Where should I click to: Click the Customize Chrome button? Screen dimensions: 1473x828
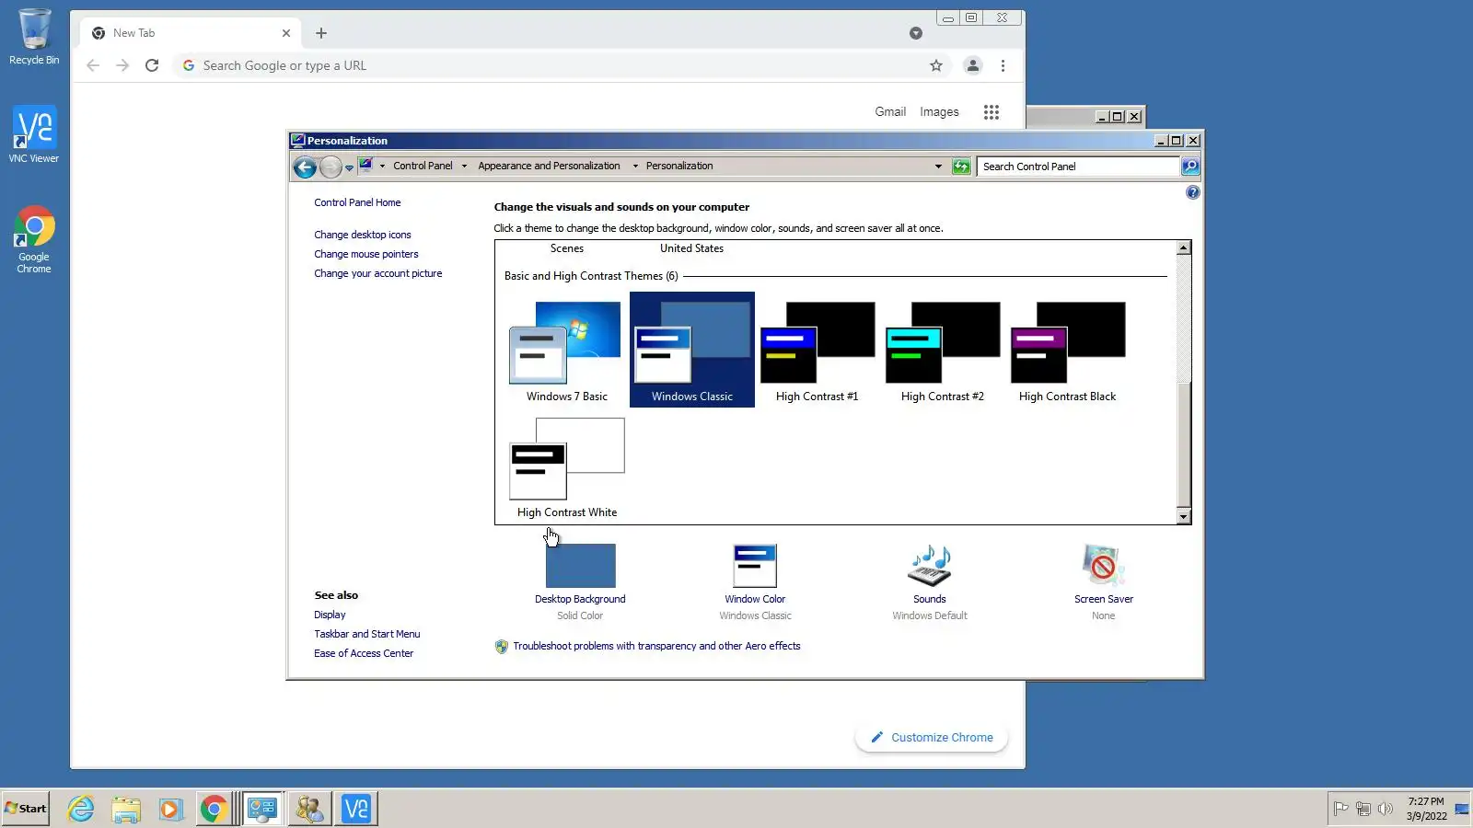932,738
